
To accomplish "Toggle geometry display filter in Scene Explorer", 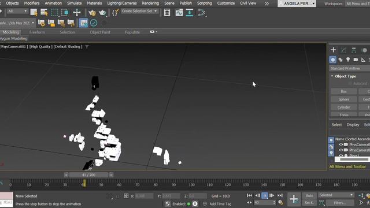I will [x=331, y=140].
